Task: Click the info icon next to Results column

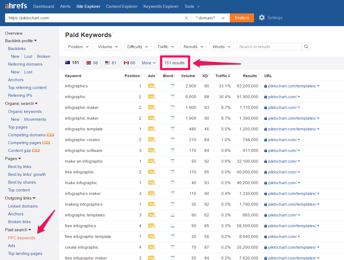Action: (x=258, y=75)
